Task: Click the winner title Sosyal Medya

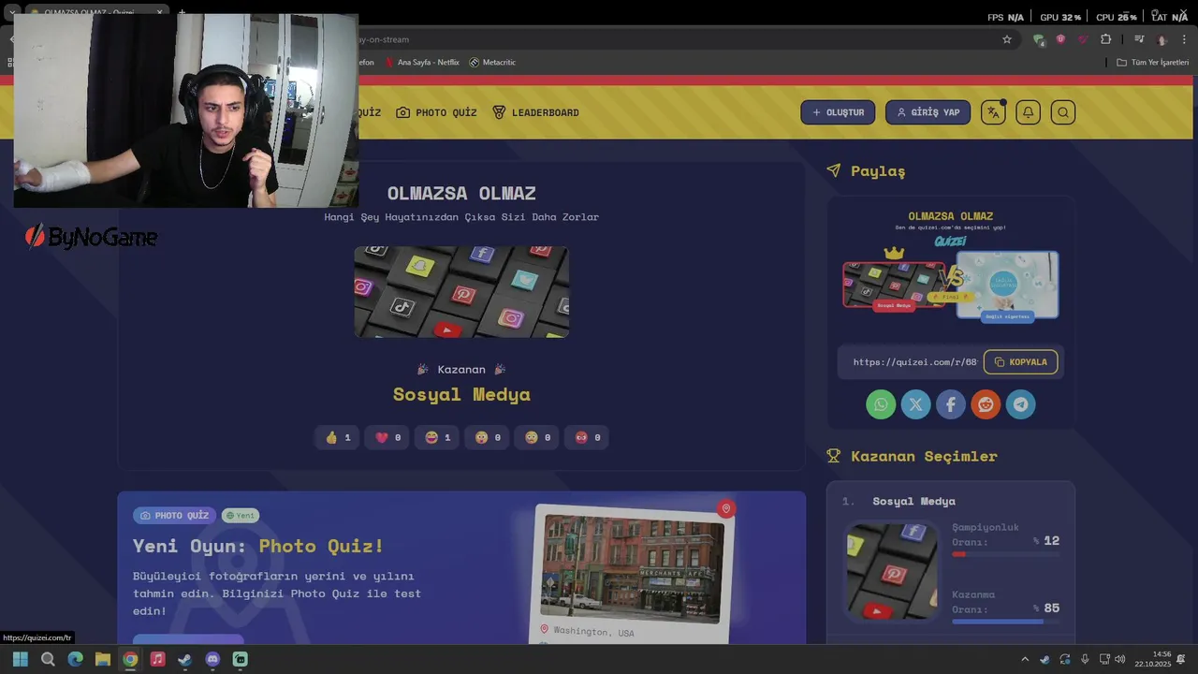Action: pyautogui.click(x=461, y=394)
